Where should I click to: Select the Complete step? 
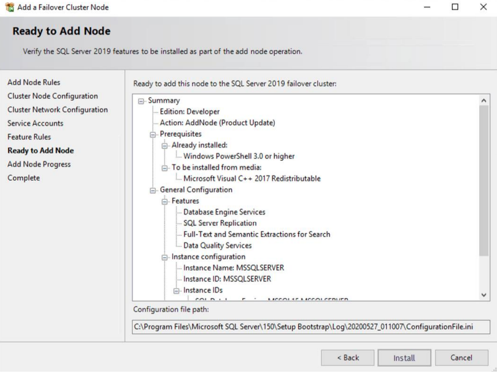click(24, 178)
